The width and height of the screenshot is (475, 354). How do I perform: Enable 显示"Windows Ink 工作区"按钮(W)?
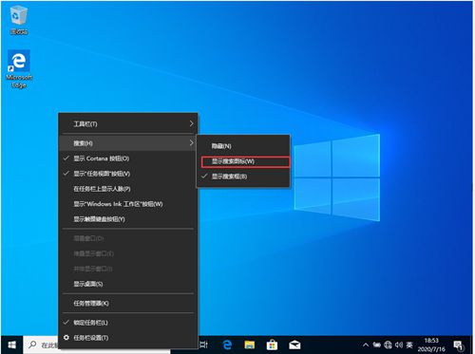[128, 204]
